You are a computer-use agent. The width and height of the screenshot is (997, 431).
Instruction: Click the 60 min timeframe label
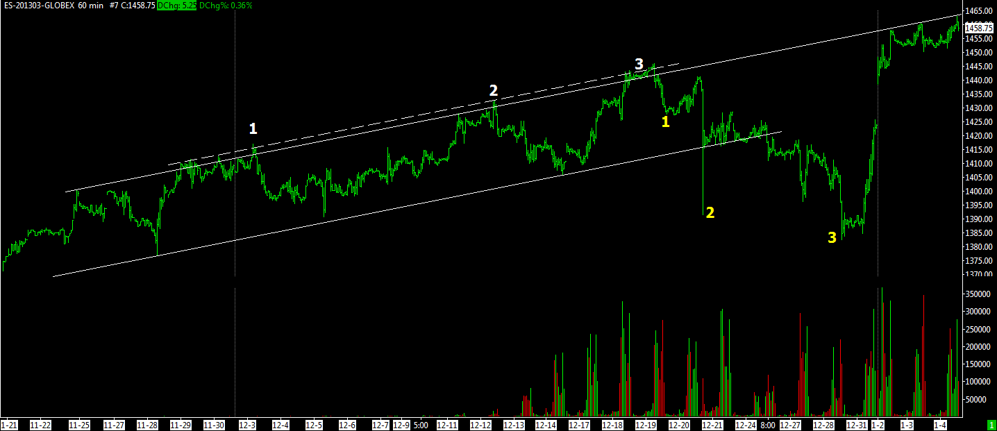click(x=91, y=6)
